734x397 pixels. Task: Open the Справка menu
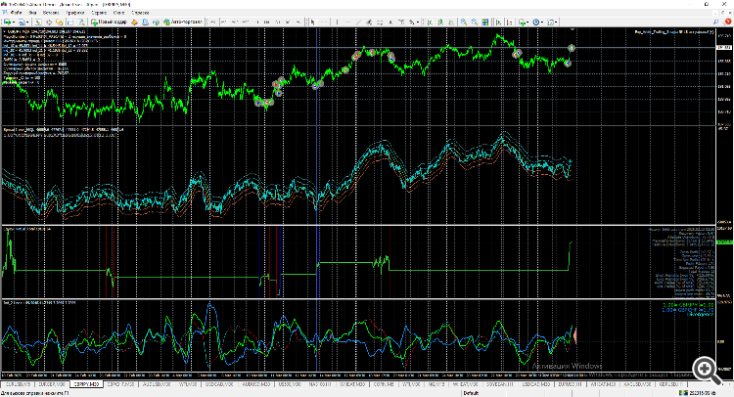[140, 13]
